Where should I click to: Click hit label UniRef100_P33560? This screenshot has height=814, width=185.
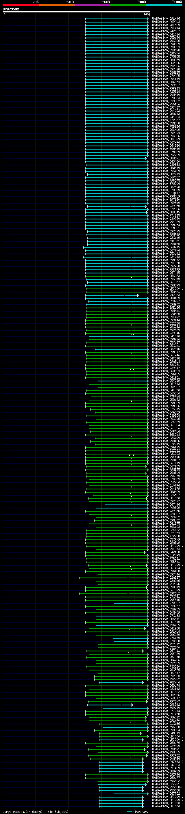click(x=166, y=667)
